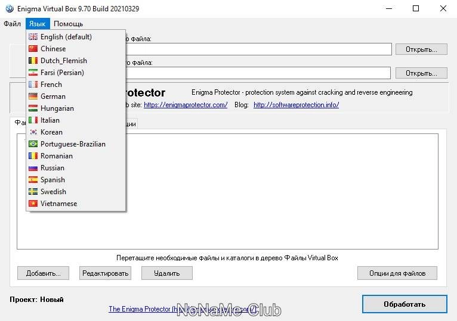Viewport: 457px width, 321px height.
Task: Choose Chinese from language menu
Action: [x=76, y=49]
